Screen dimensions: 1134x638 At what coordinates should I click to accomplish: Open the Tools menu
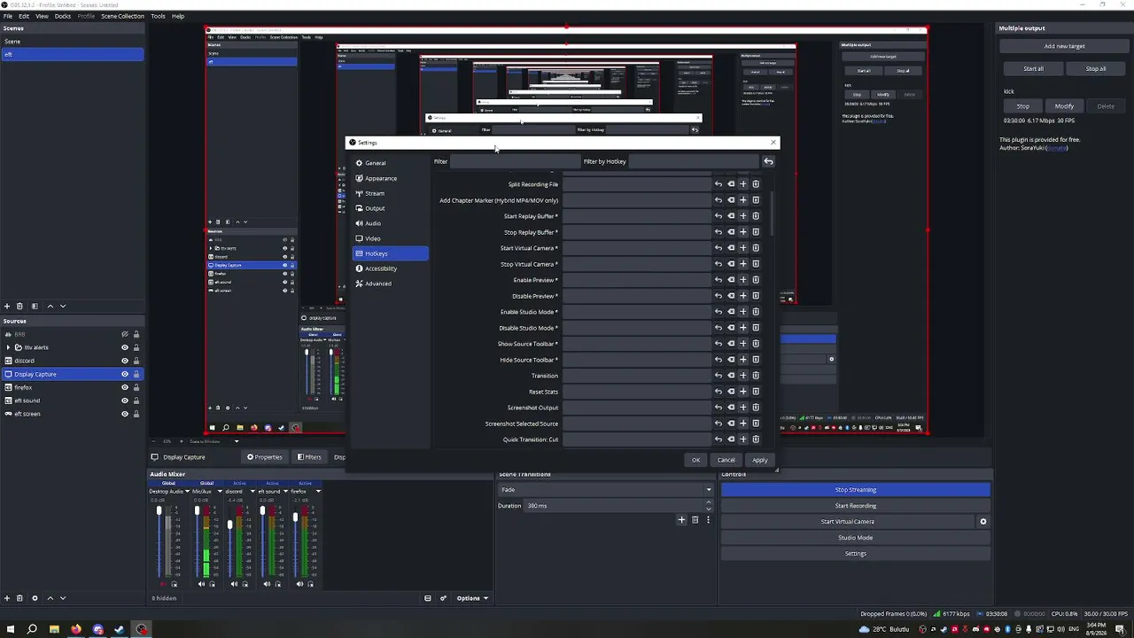[158, 16]
